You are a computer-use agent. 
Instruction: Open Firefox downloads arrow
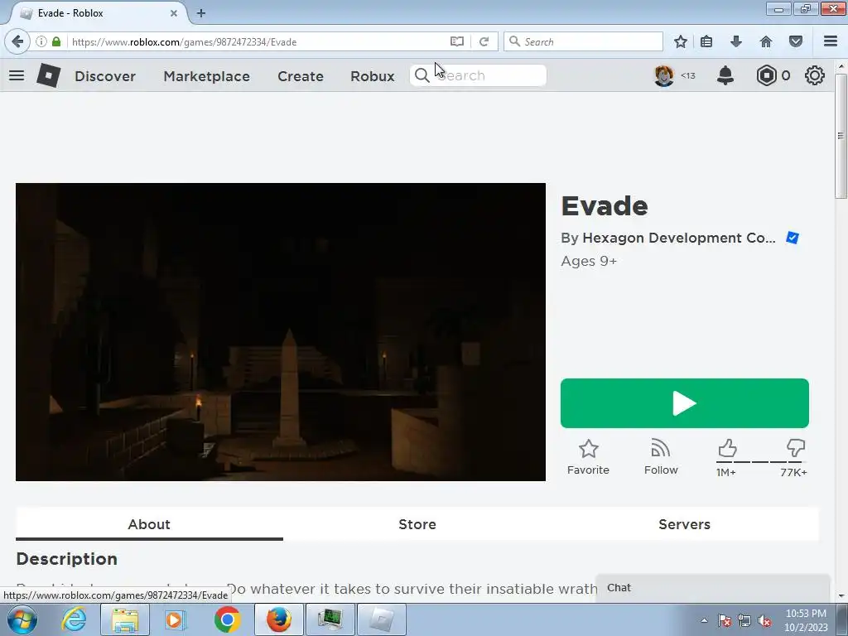click(x=736, y=41)
